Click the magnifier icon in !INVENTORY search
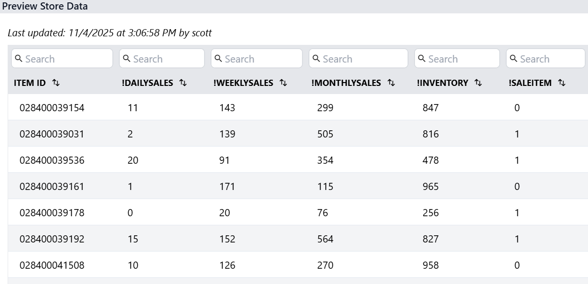This screenshot has height=284, width=588. pos(422,59)
